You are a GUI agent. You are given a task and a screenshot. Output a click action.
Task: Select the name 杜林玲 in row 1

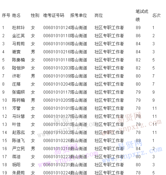pos(18,28)
